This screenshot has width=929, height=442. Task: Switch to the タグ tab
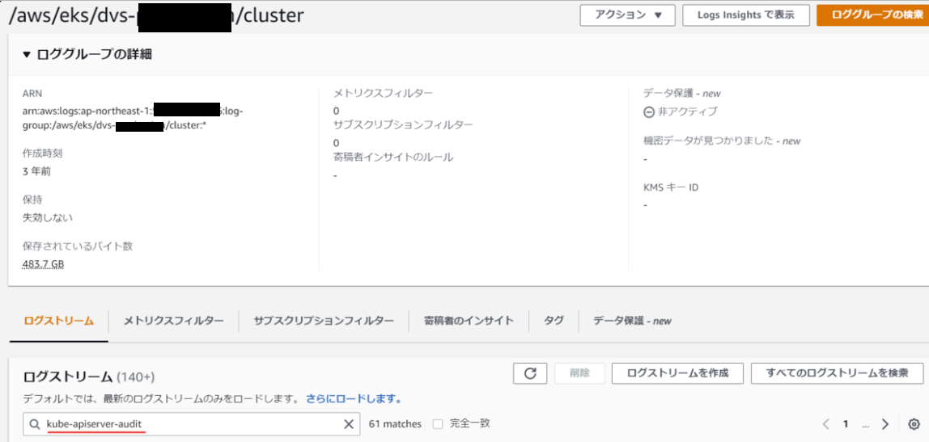click(554, 321)
